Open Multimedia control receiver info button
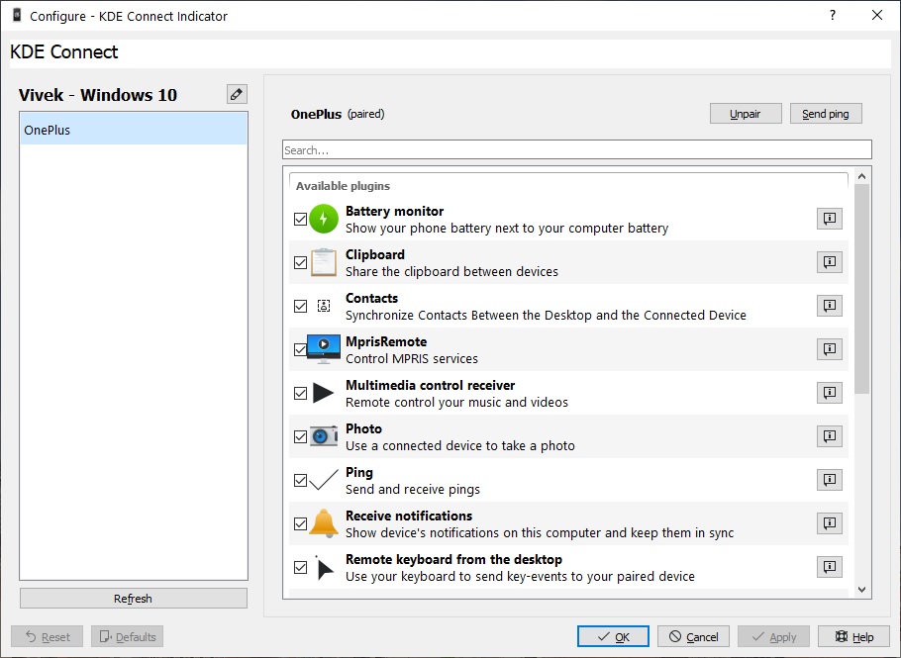This screenshot has width=901, height=658. (x=829, y=393)
